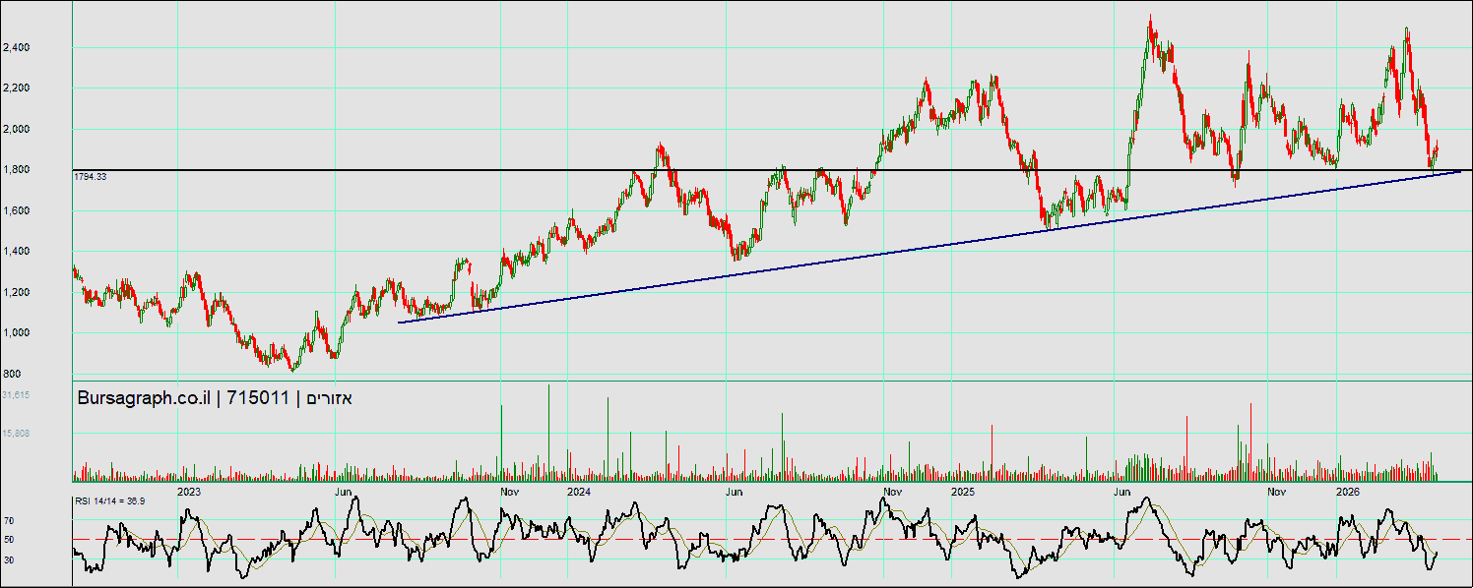Image resolution: width=1473 pixels, height=588 pixels.
Task: Click the 2,000 price axis label
Action: pos(16,129)
